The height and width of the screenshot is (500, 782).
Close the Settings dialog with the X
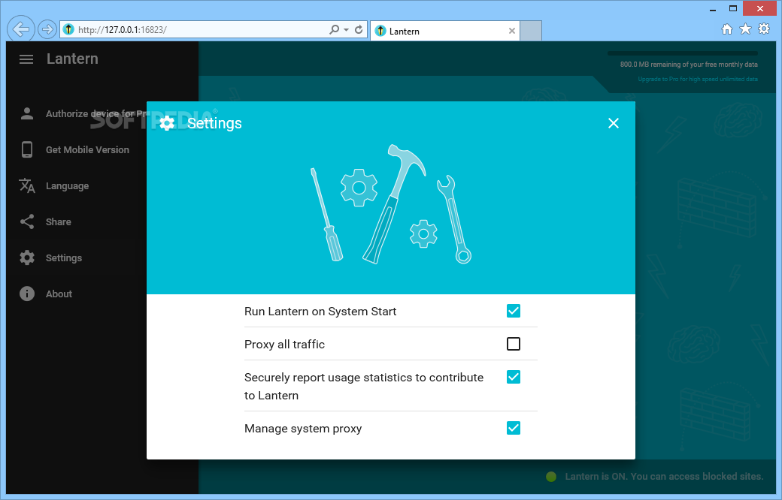tap(614, 123)
